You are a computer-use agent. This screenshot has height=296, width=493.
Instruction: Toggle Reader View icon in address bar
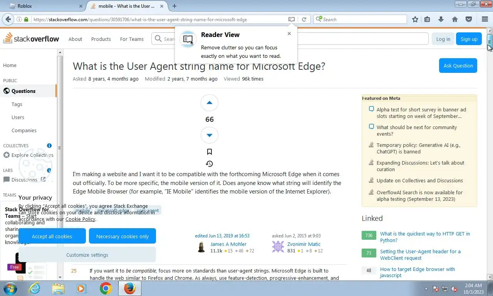[292, 19]
